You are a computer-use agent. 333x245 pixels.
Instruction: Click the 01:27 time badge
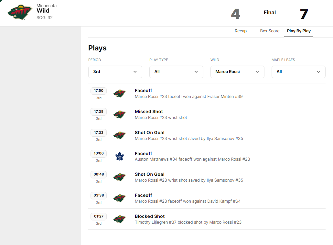pyautogui.click(x=99, y=216)
